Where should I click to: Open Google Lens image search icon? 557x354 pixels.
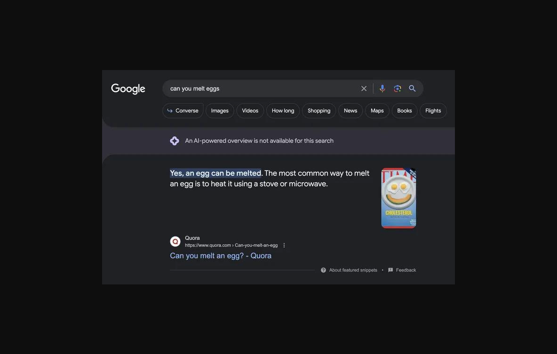[398, 88]
